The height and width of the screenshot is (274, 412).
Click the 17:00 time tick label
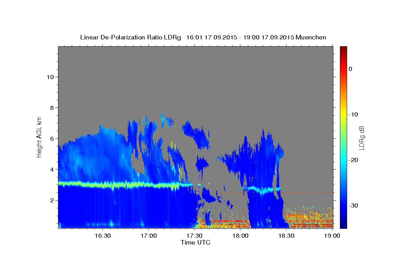click(x=149, y=236)
